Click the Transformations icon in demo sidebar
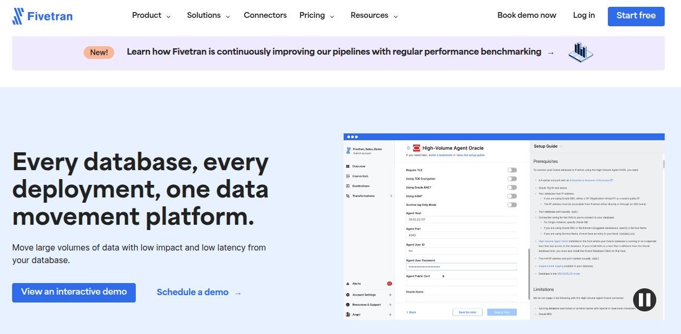The image size is (681, 334). (348, 196)
